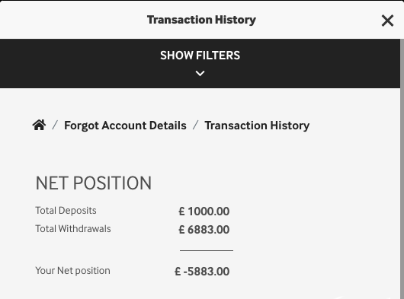Click the £ 6883.00 withdrawals amount
Viewport: 404px width, 299px height.
coord(204,230)
